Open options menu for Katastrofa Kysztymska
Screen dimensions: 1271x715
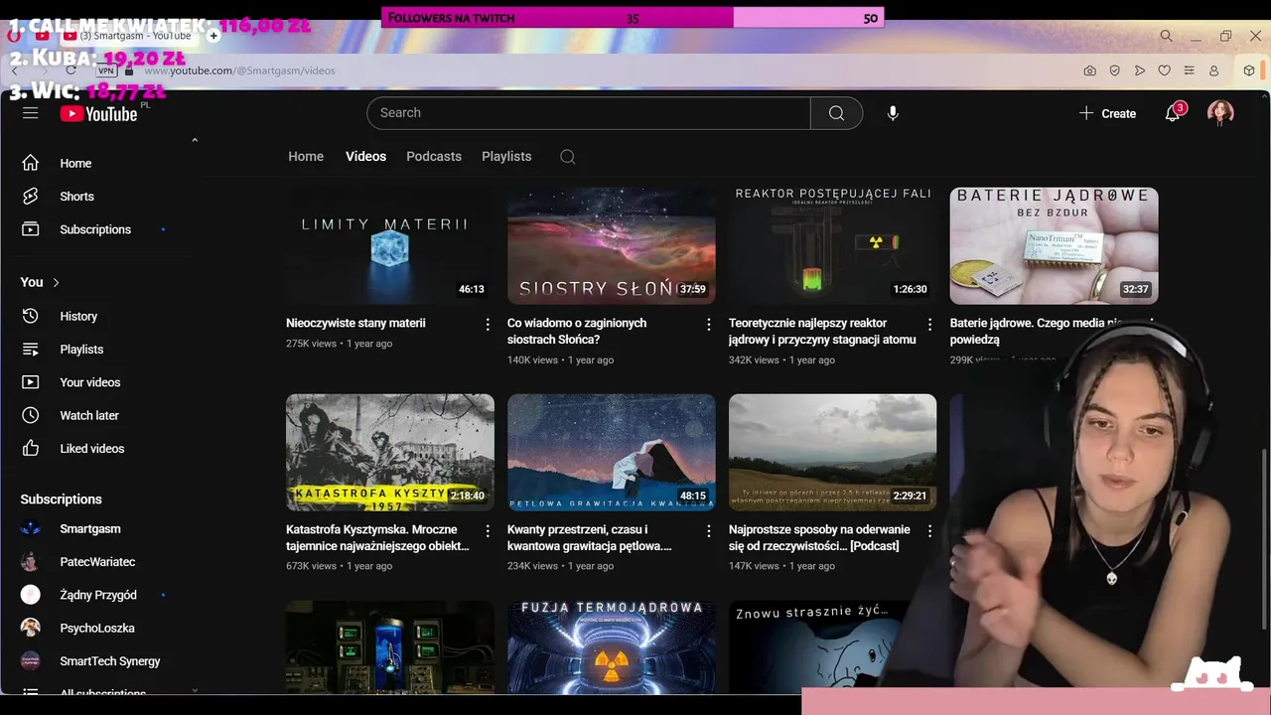pyautogui.click(x=488, y=530)
